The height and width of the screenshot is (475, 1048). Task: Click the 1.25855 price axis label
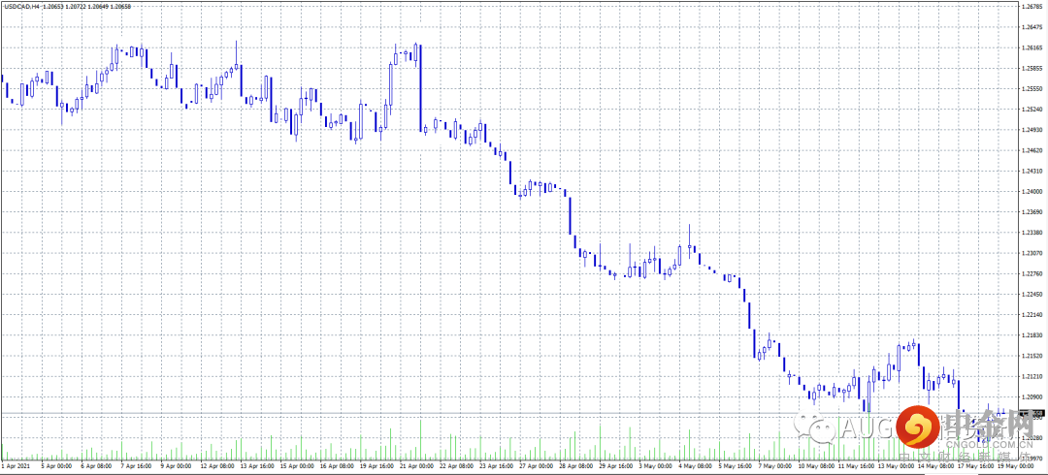(x=1032, y=68)
